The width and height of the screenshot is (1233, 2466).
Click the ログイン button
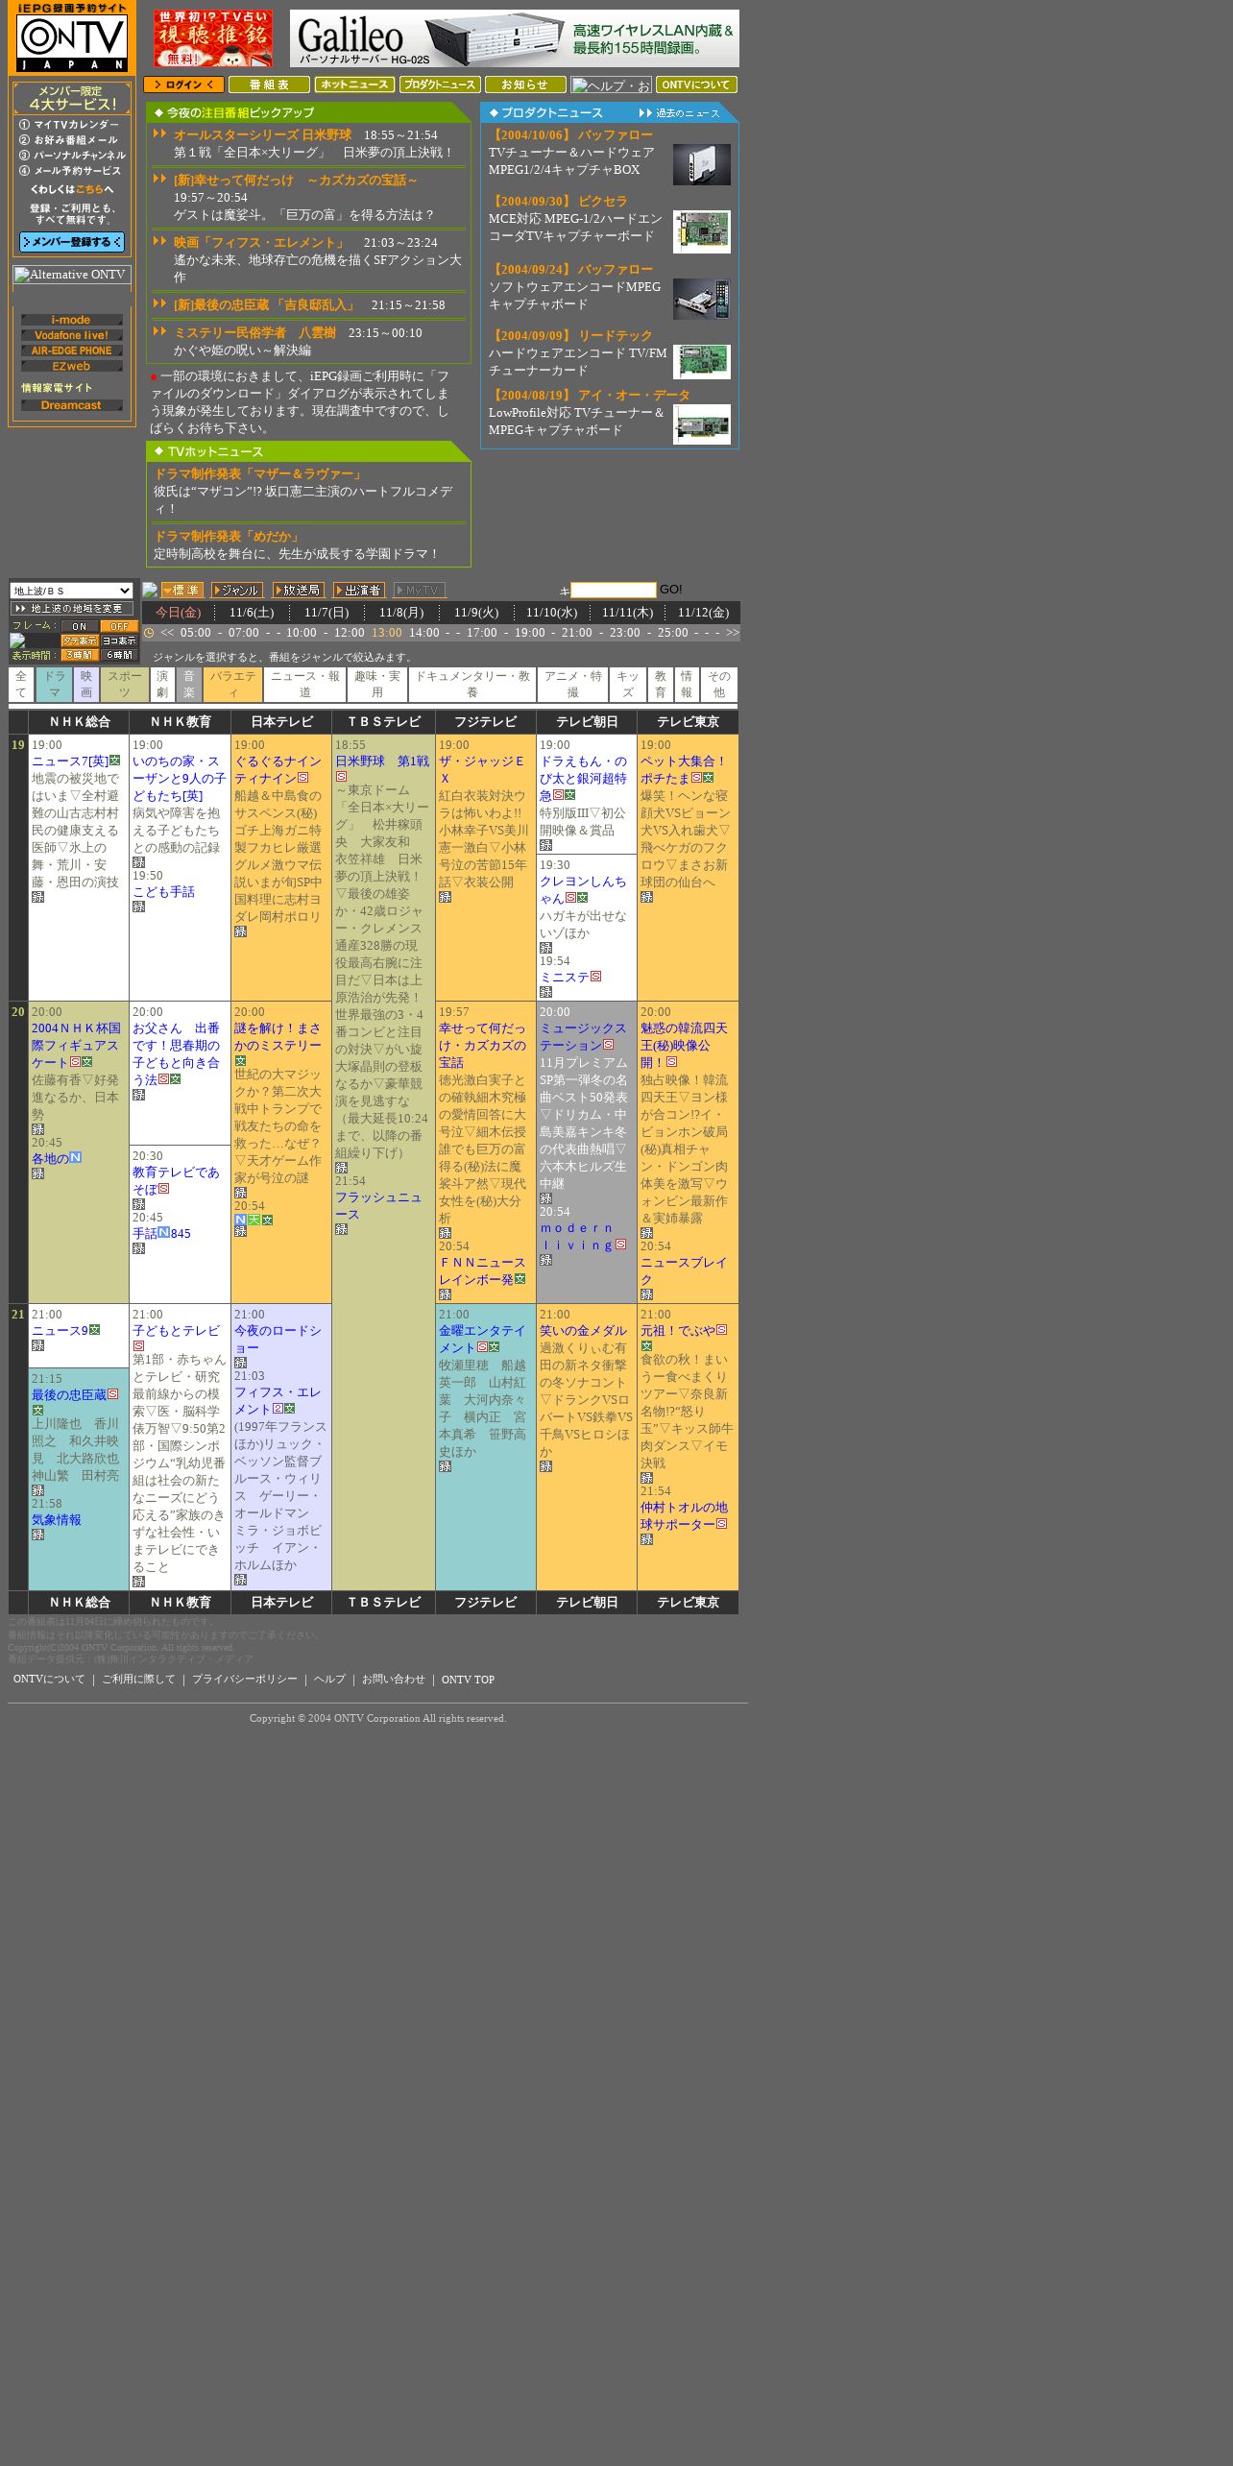coord(184,85)
